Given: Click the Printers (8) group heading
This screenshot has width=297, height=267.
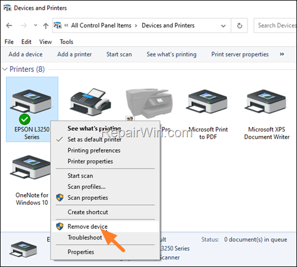Looking at the screenshot, I should click(x=27, y=69).
